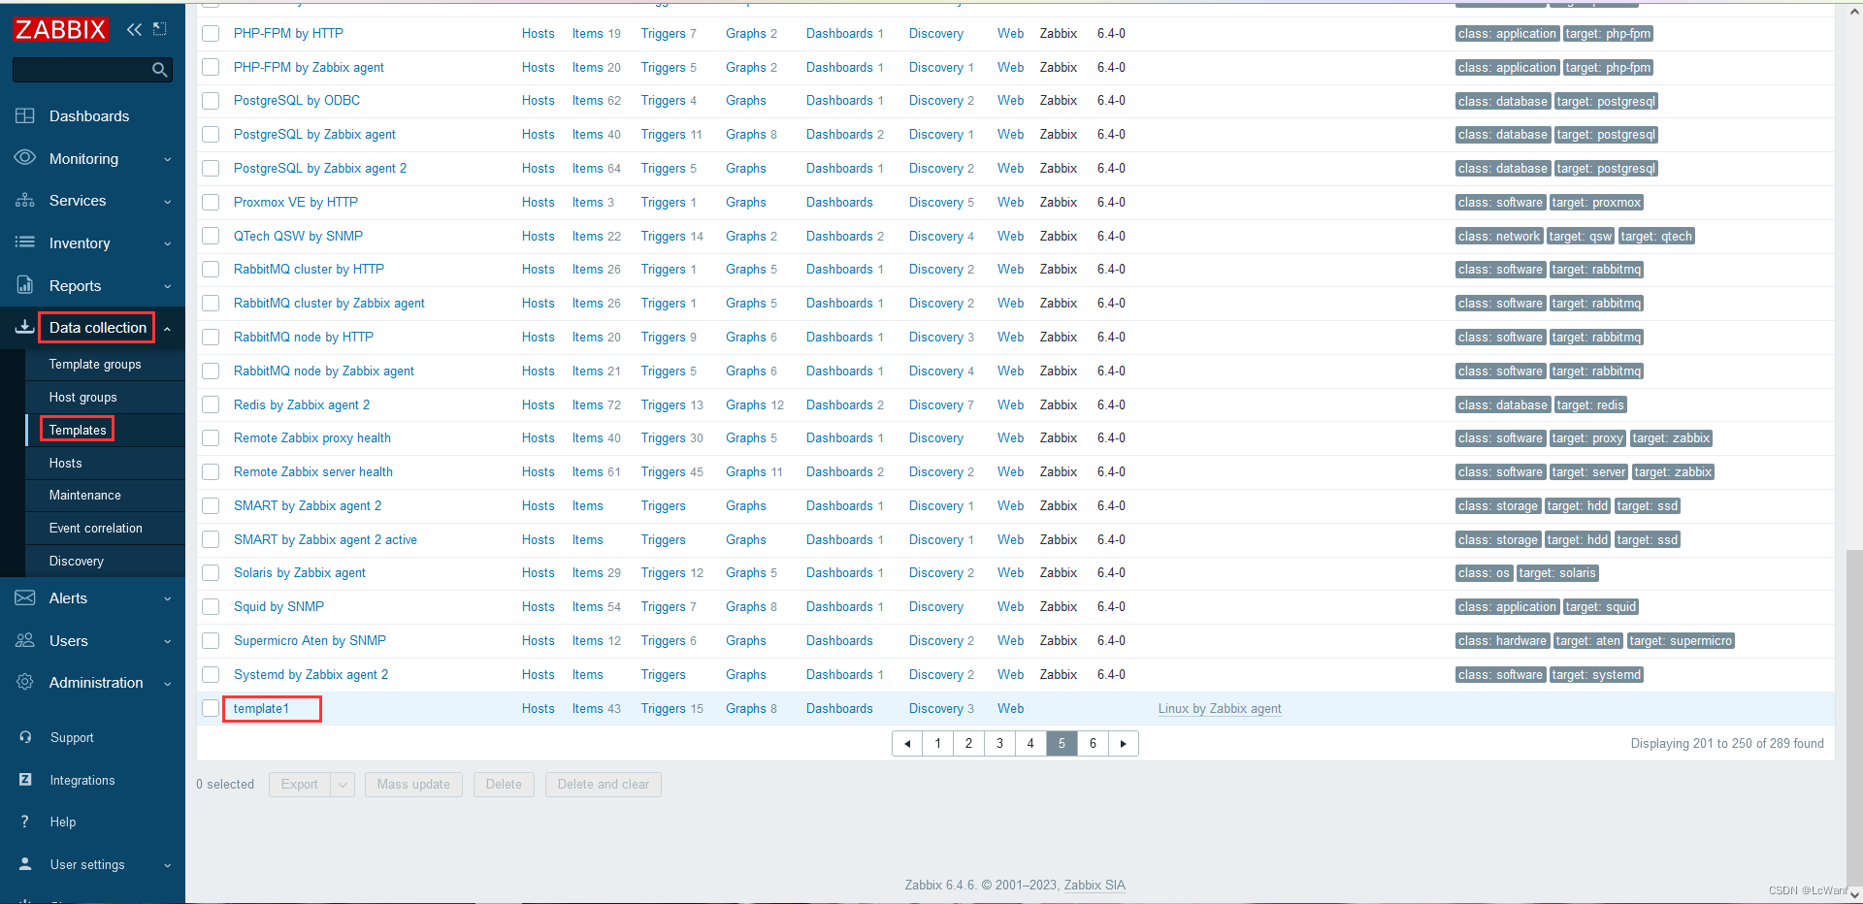Open Graphs 12 for Redis row
Screen dimensions: 1863x904
tap(755, 405)
